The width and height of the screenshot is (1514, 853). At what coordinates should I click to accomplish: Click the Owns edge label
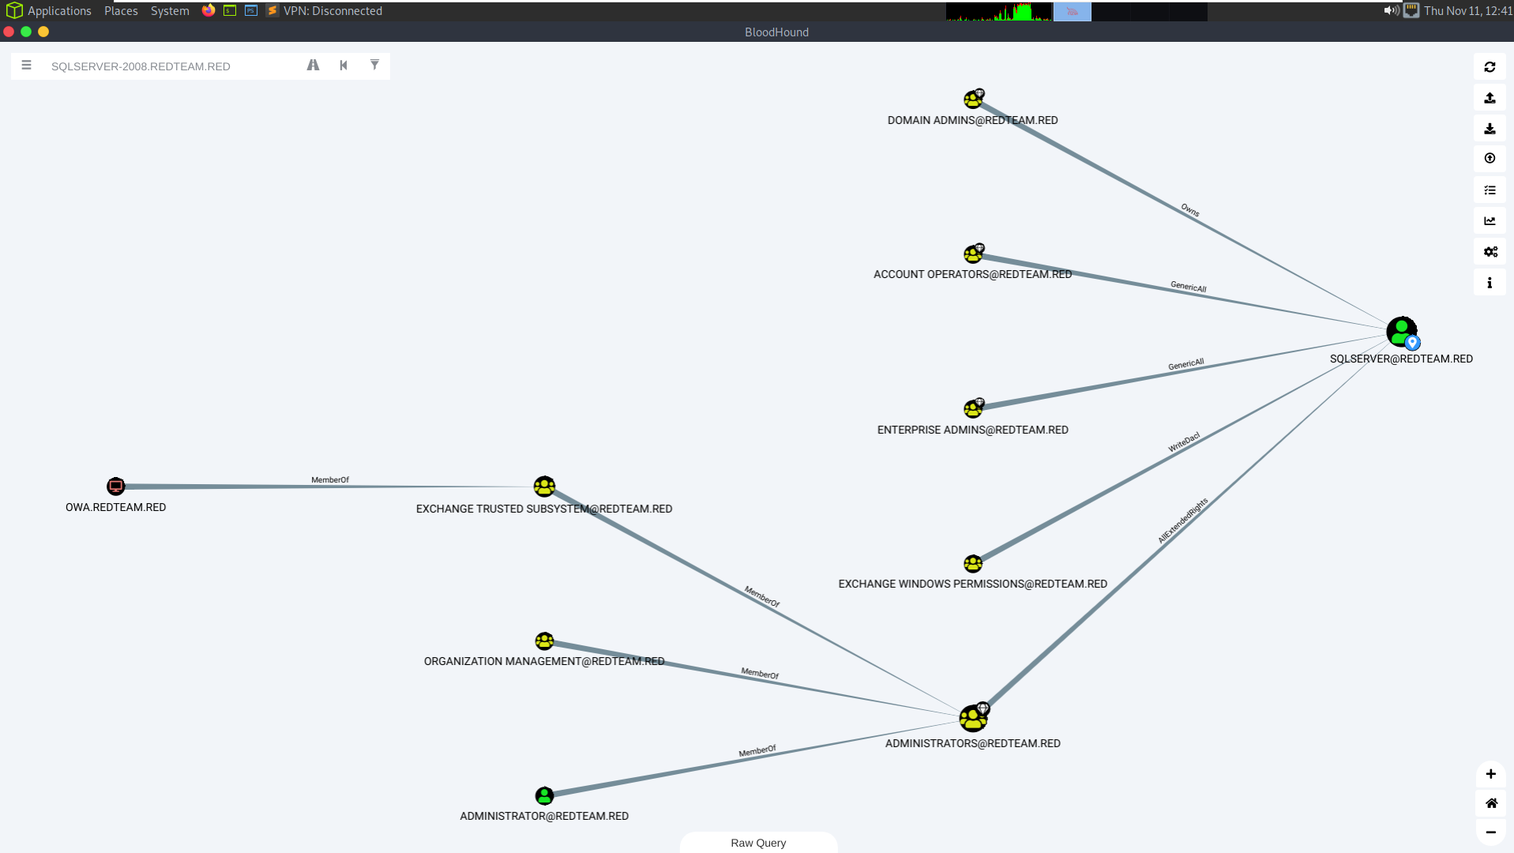click(1190, 210)
